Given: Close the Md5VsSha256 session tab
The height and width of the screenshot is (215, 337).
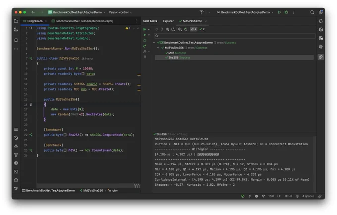Looking at the screenshot, I should [206, 21].
